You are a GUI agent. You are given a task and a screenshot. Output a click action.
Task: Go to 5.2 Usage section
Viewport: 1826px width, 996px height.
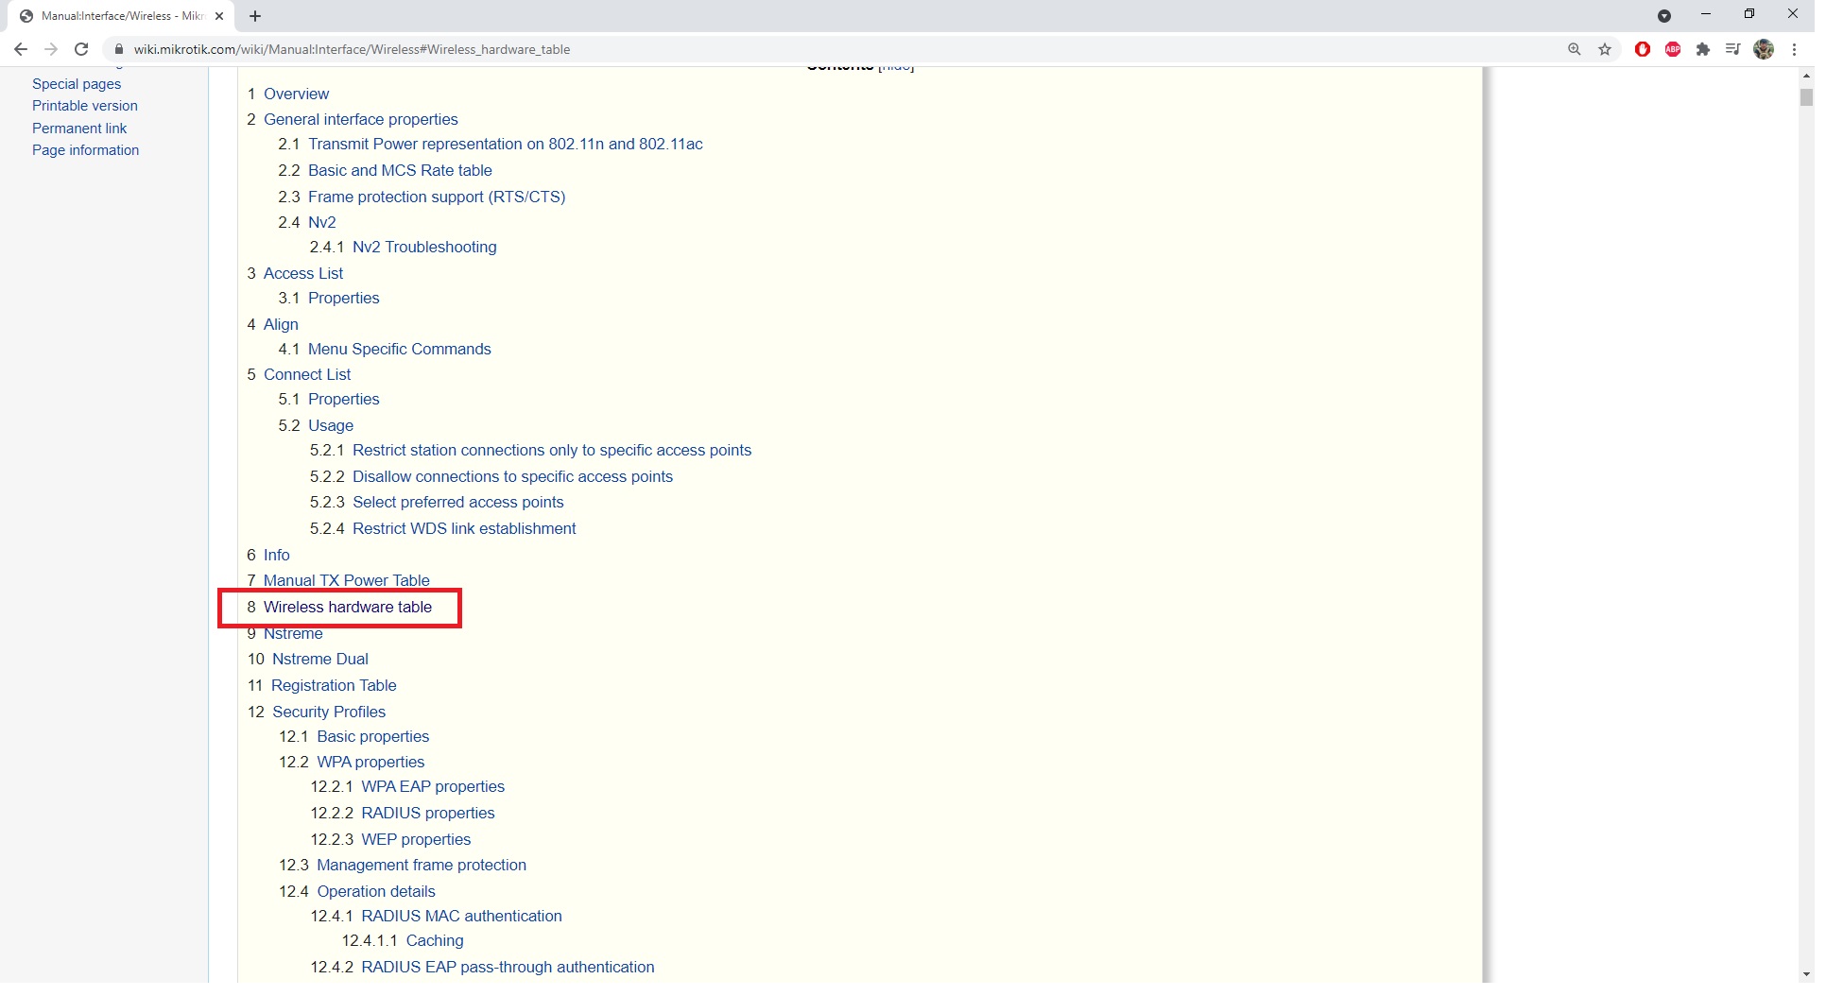click(333, 426)
